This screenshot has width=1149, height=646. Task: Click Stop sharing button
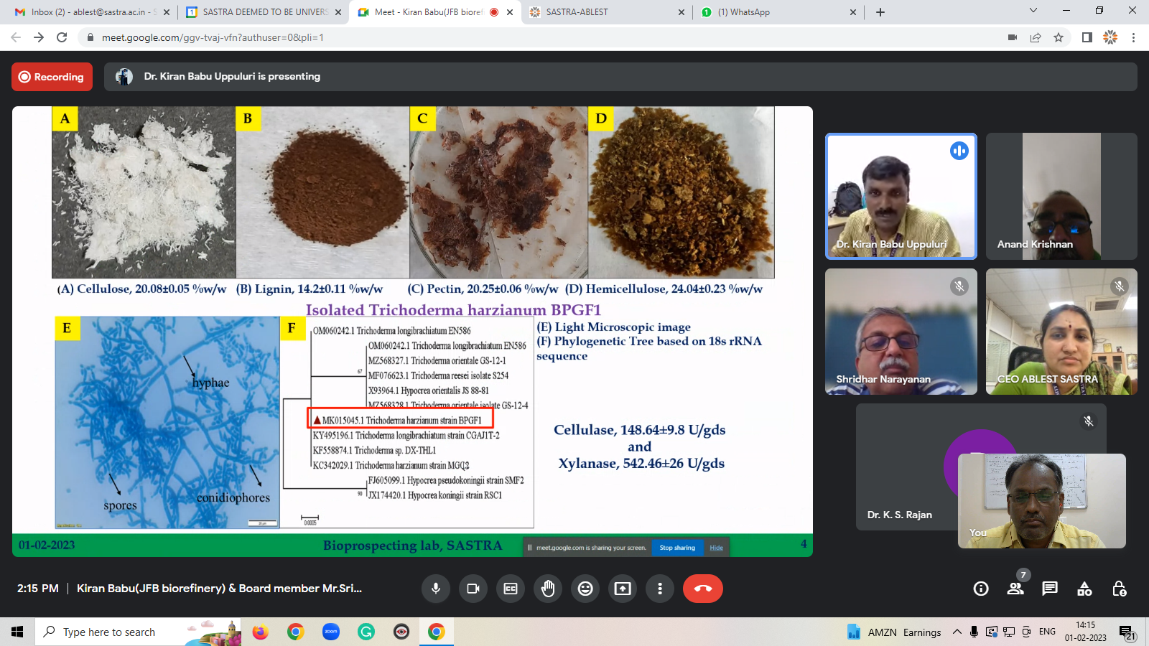tap(677, 548)
